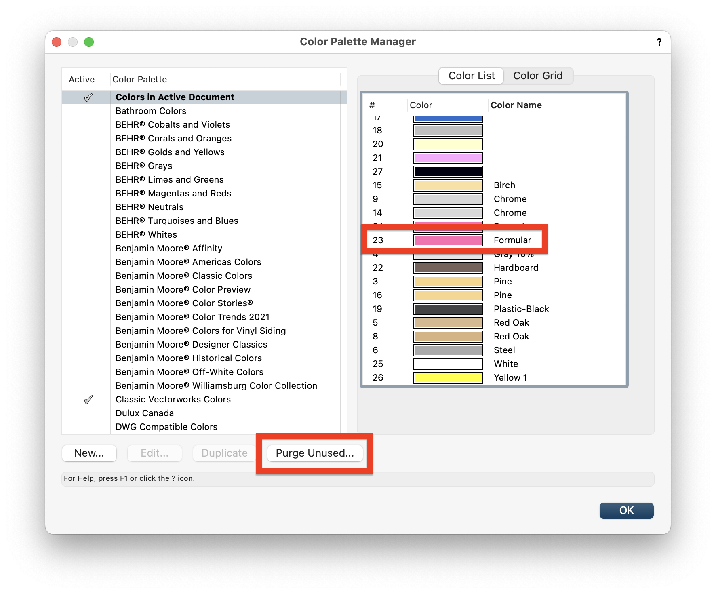Click the OK button
This screenshot has width=716, height=594.
626,510
